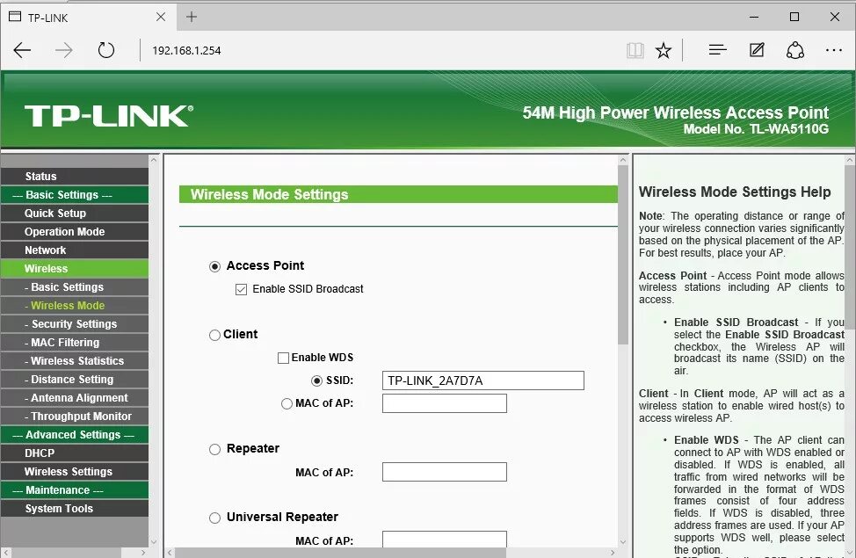This screenshot has width=856, height=558.
Task: Click sidebar horizontal scroll right arrow
Action: (x=143, y=553)
